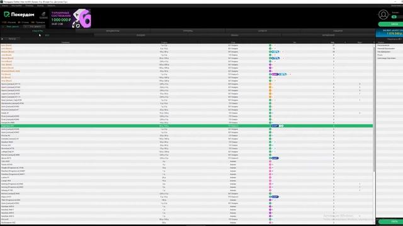Select the green highlighted table row

tap(186, 126)
